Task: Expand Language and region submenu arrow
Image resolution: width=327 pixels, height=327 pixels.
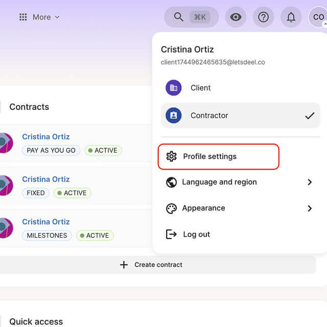Action: coord(310,182)
